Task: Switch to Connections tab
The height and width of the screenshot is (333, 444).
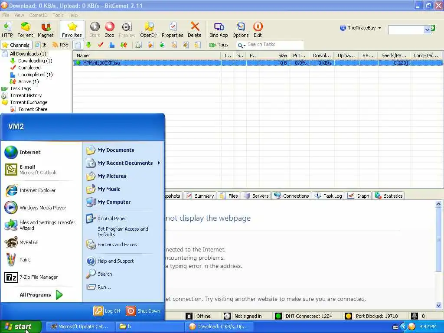Action: pos(292,196)
